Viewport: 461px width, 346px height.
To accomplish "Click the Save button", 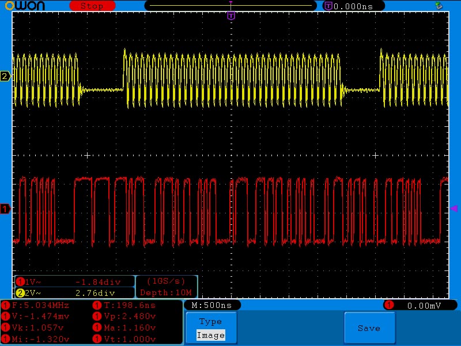I will [x=369, y=328].
